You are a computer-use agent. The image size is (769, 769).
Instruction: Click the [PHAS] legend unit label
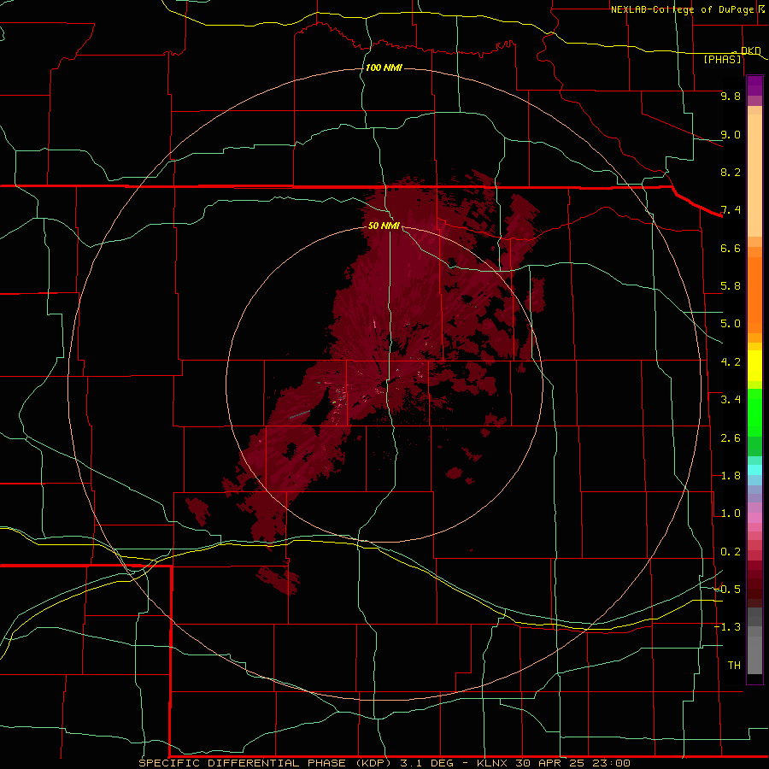tap(722, 59)
